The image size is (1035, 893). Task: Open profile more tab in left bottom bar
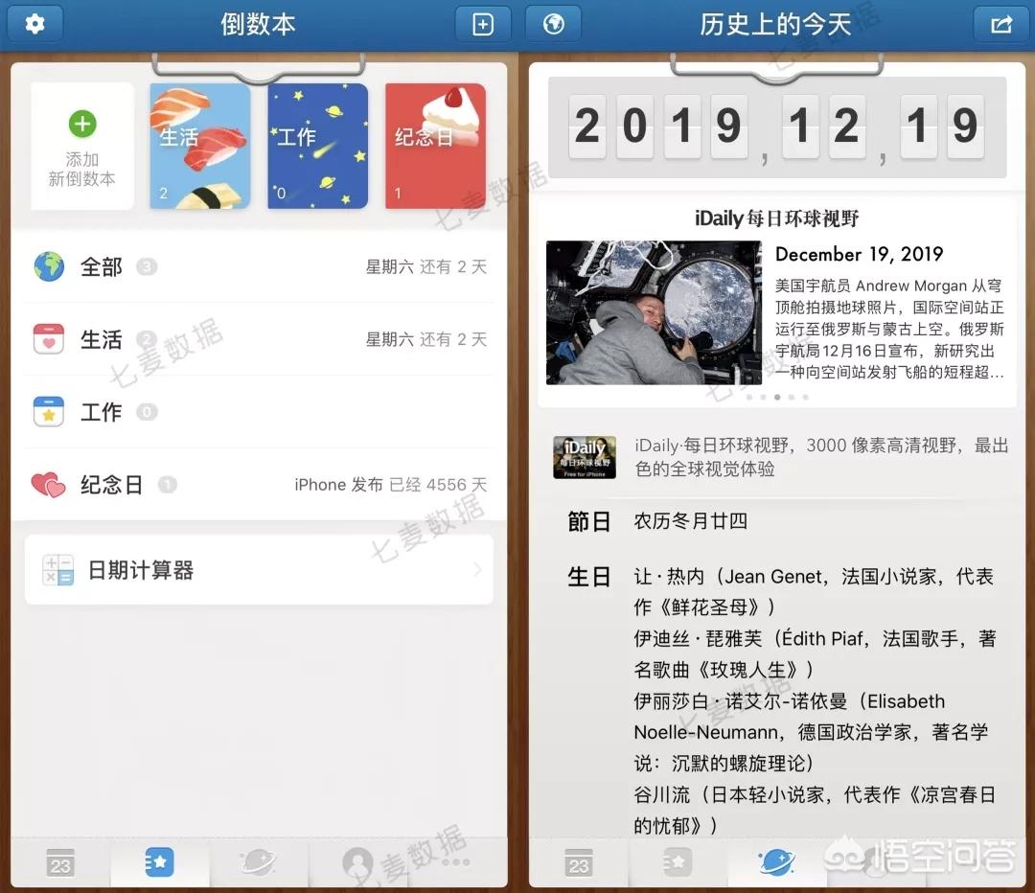357,862
